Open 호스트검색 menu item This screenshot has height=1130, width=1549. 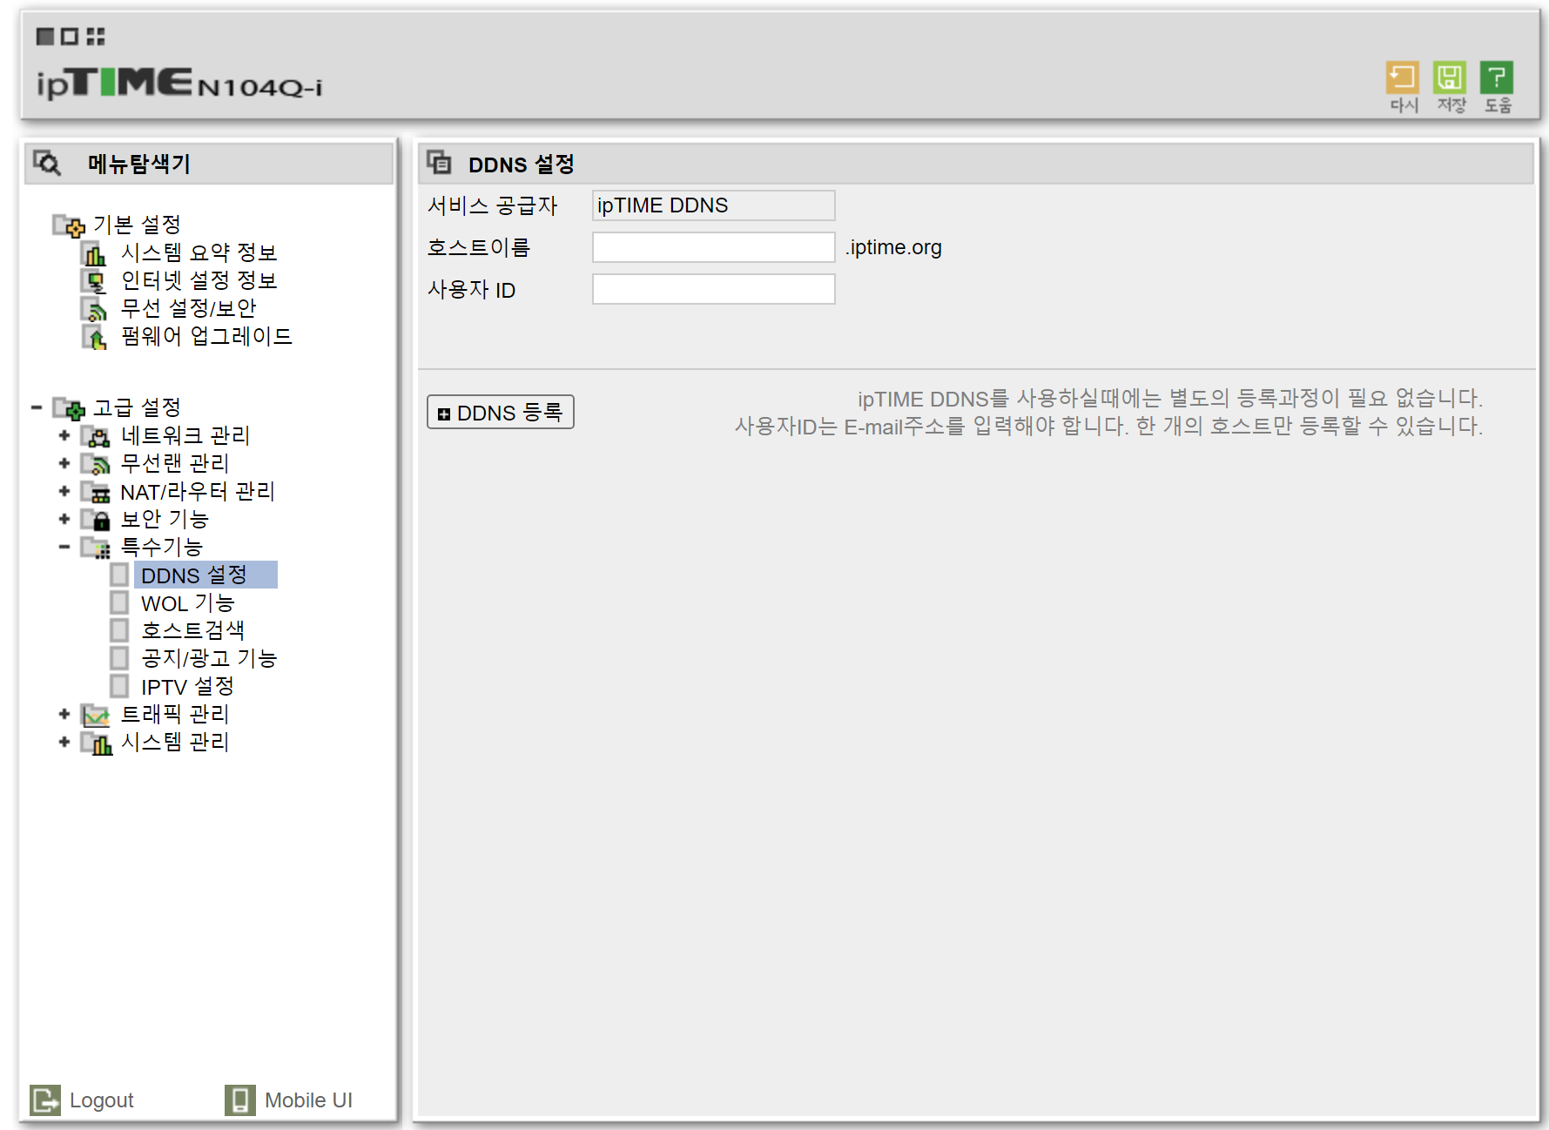click(x=192, y=631)
